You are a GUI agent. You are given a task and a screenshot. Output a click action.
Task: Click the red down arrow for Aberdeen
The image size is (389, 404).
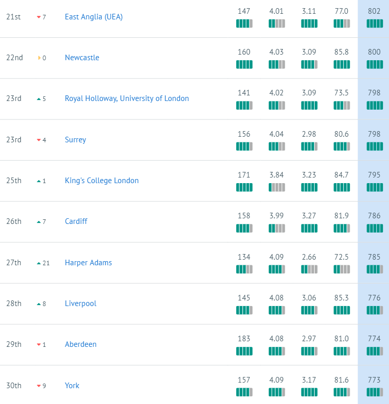tap(39, 344)
